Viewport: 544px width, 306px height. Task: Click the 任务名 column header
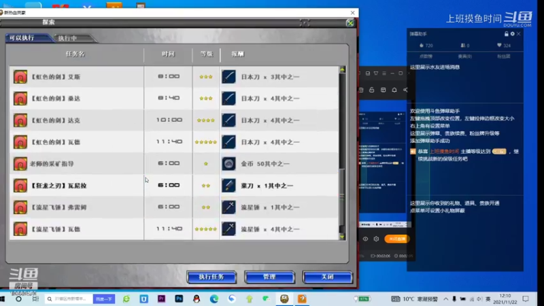75,54
